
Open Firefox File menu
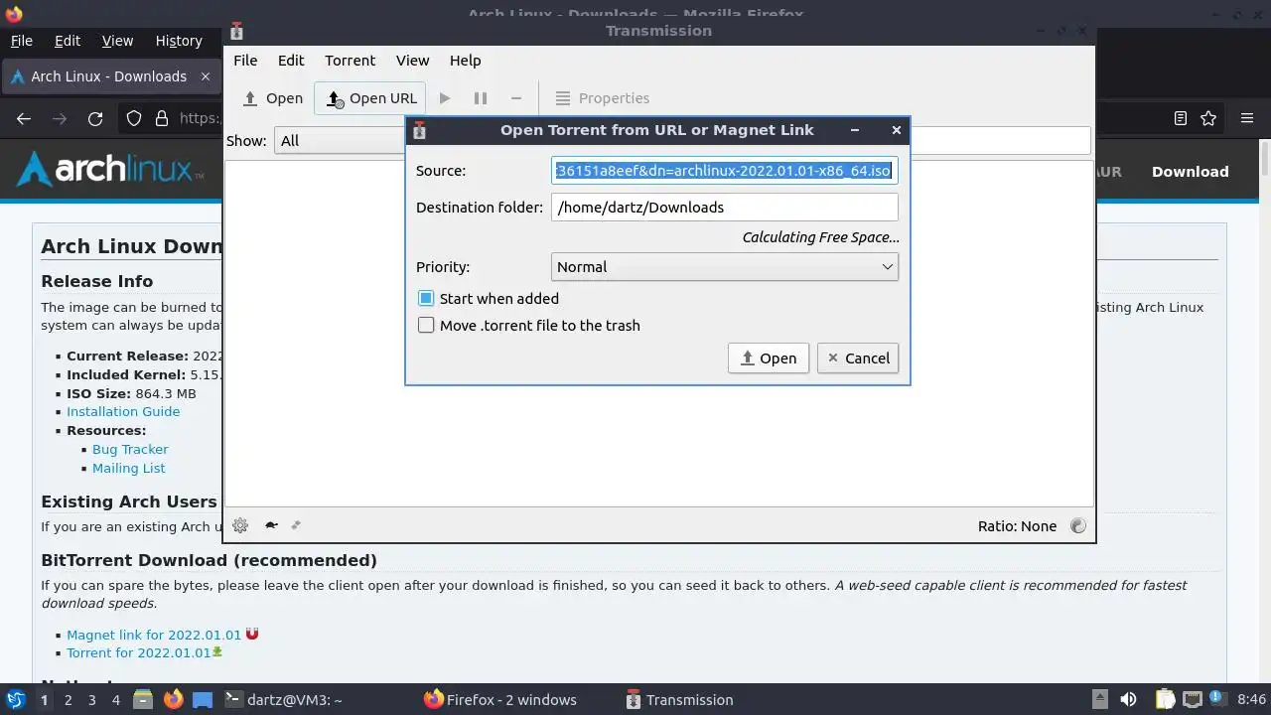click(21, 41)
